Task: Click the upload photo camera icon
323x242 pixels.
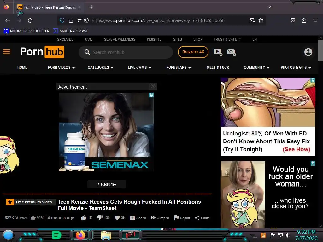Action: pos(232,52)
